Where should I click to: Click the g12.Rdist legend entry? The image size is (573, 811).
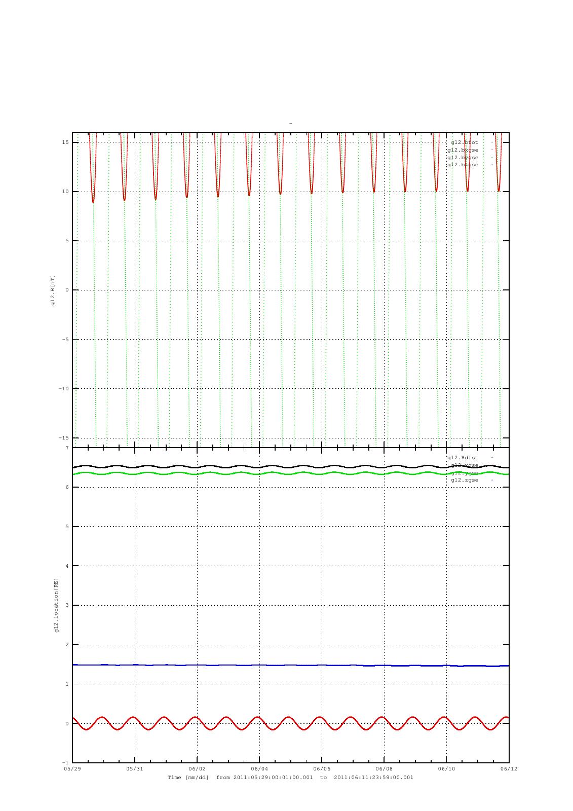463,458
